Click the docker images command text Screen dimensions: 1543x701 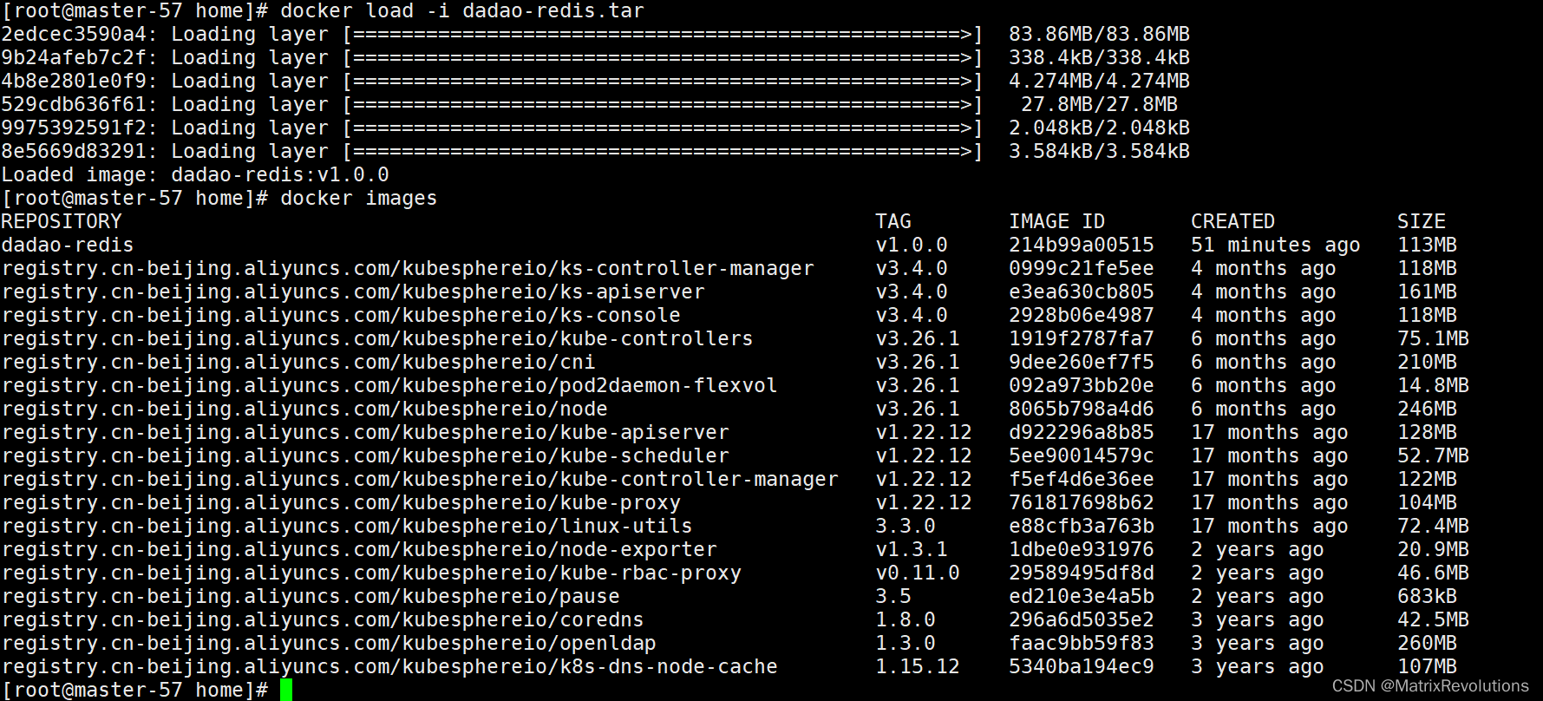coord(358,199)
